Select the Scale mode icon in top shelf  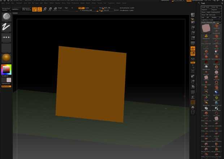50,9
